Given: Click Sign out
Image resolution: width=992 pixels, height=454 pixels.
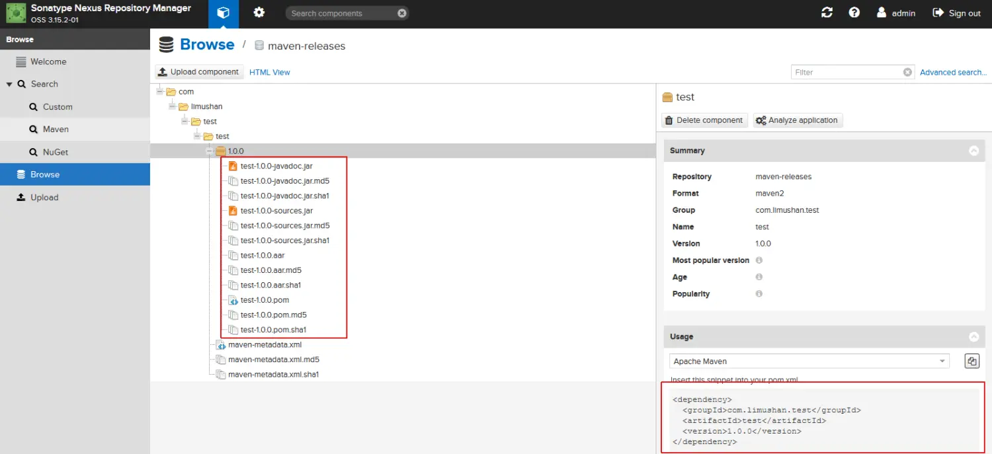Looking at the screenshot, I should pos(957,13).
